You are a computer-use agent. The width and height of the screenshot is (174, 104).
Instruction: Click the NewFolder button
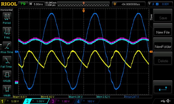pyautogui.click(x=163, y=47)
